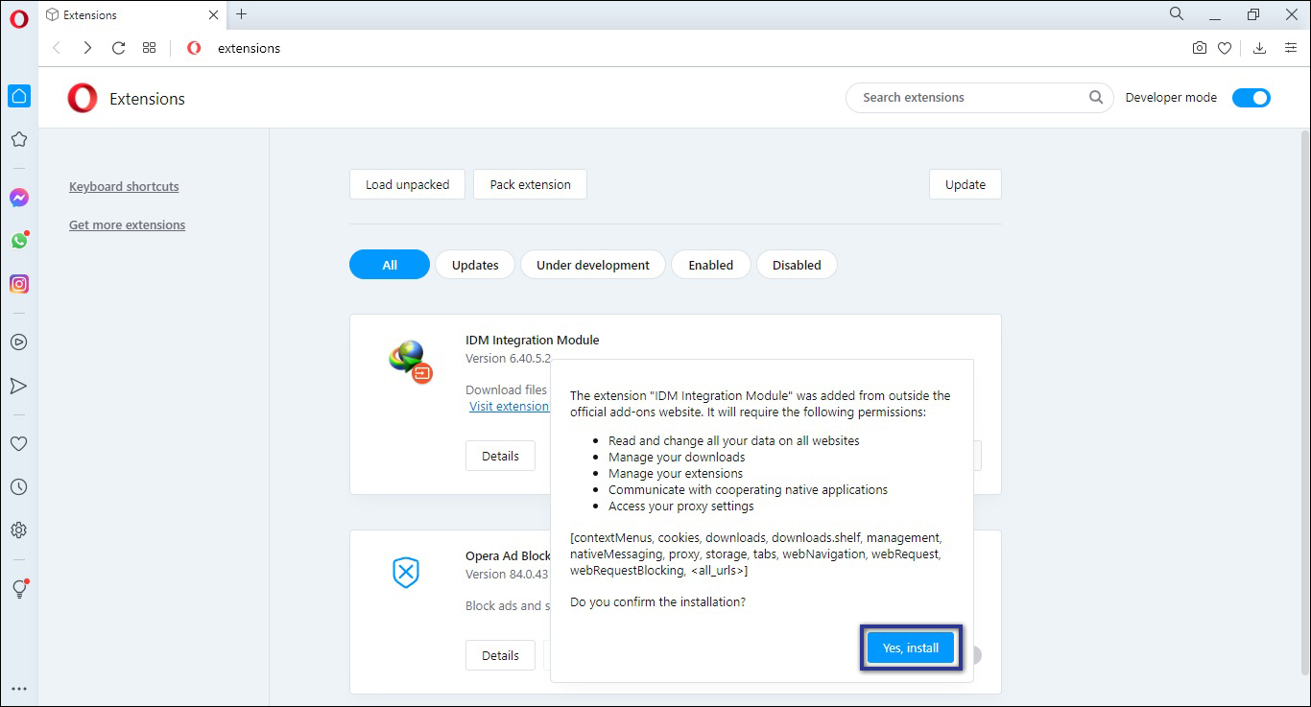Disable Developer mode toggle
This screenshot has width=1311, height=707.
[x=1251, y=97]
